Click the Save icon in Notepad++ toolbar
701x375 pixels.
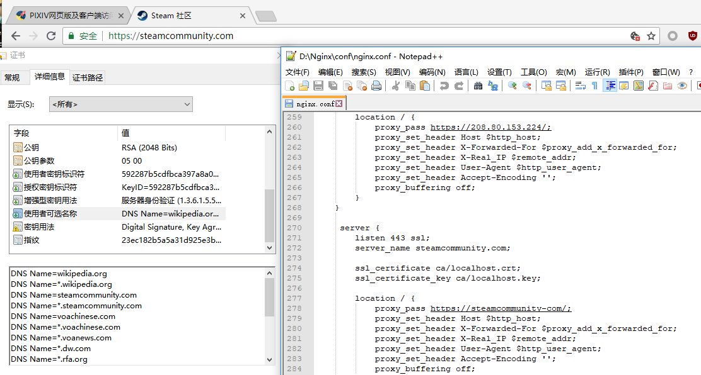click(x=318, y=86)
